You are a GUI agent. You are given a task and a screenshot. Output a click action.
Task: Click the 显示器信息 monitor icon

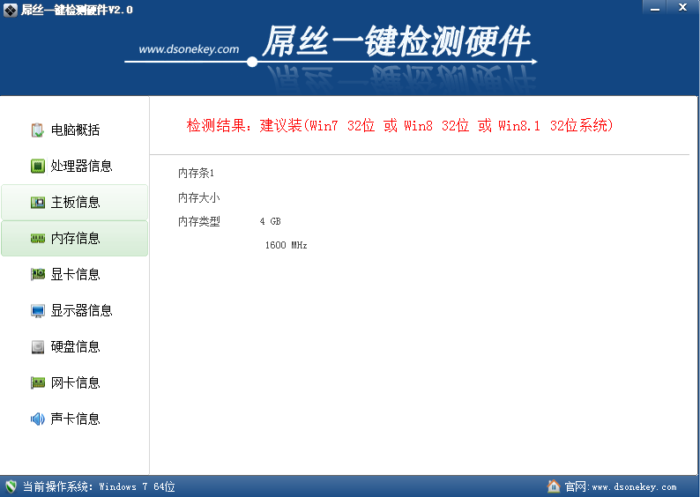tap(38, 311)
